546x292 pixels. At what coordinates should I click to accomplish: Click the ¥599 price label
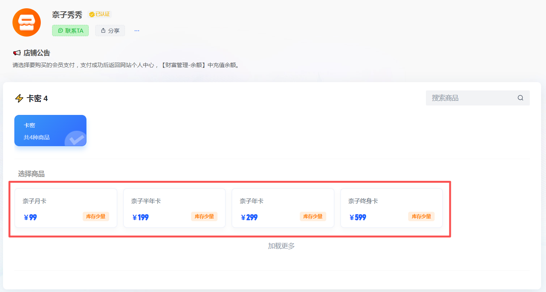(x=358, y=217)
